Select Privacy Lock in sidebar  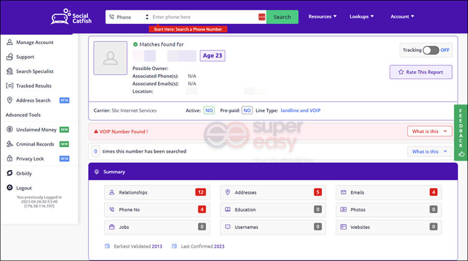point(30,159)
